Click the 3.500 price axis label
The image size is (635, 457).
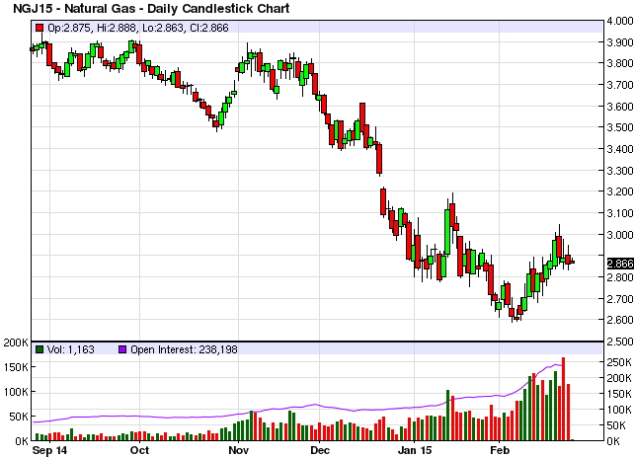(x=620, y=127)
